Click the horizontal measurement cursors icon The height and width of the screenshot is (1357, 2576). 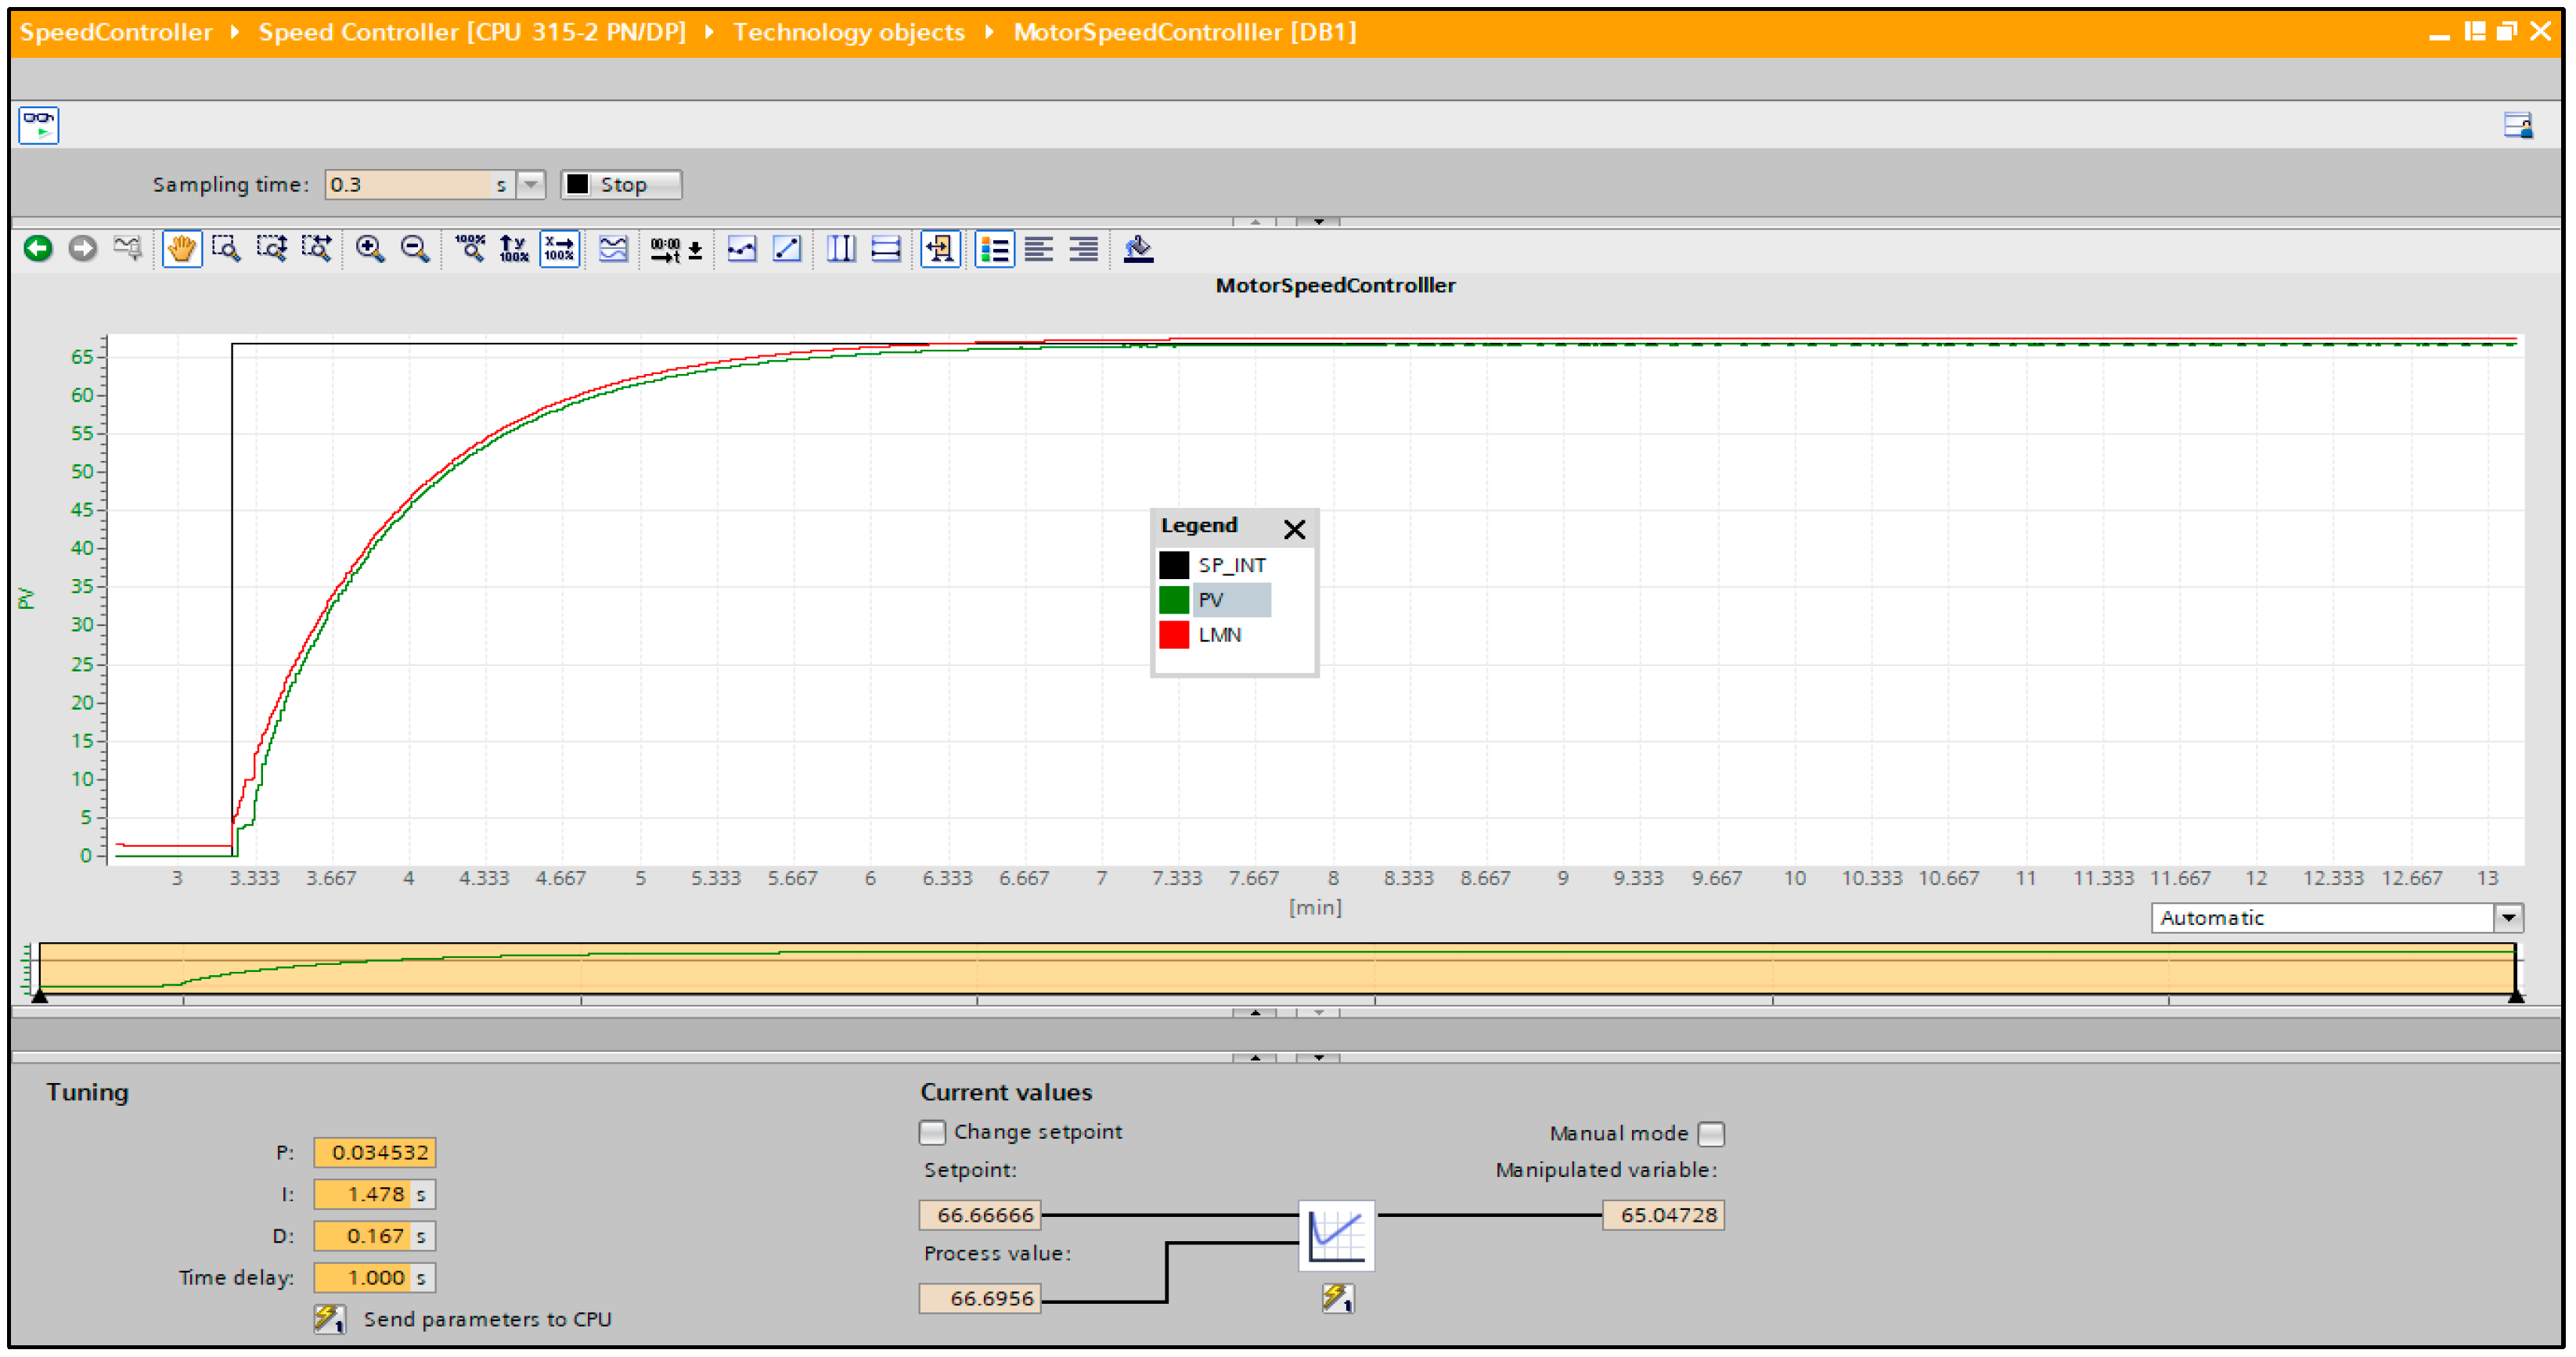pyautogui.click(x=886, y=249)
